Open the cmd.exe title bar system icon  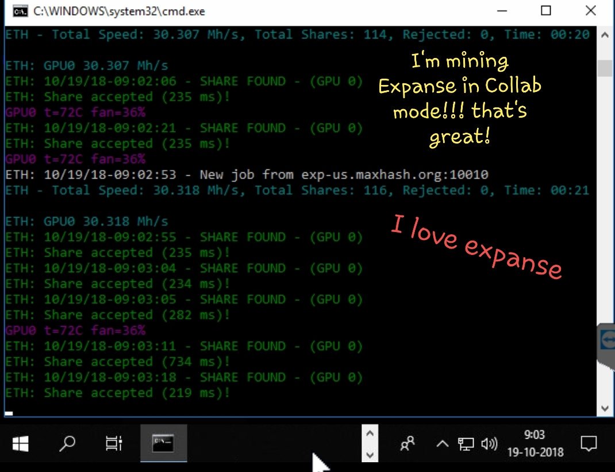pyautogui.click(x=20, y=11)
